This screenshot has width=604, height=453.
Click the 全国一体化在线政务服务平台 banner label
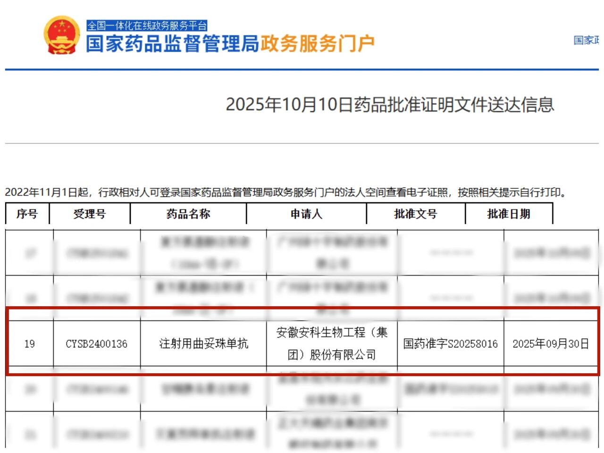point(147,25)
